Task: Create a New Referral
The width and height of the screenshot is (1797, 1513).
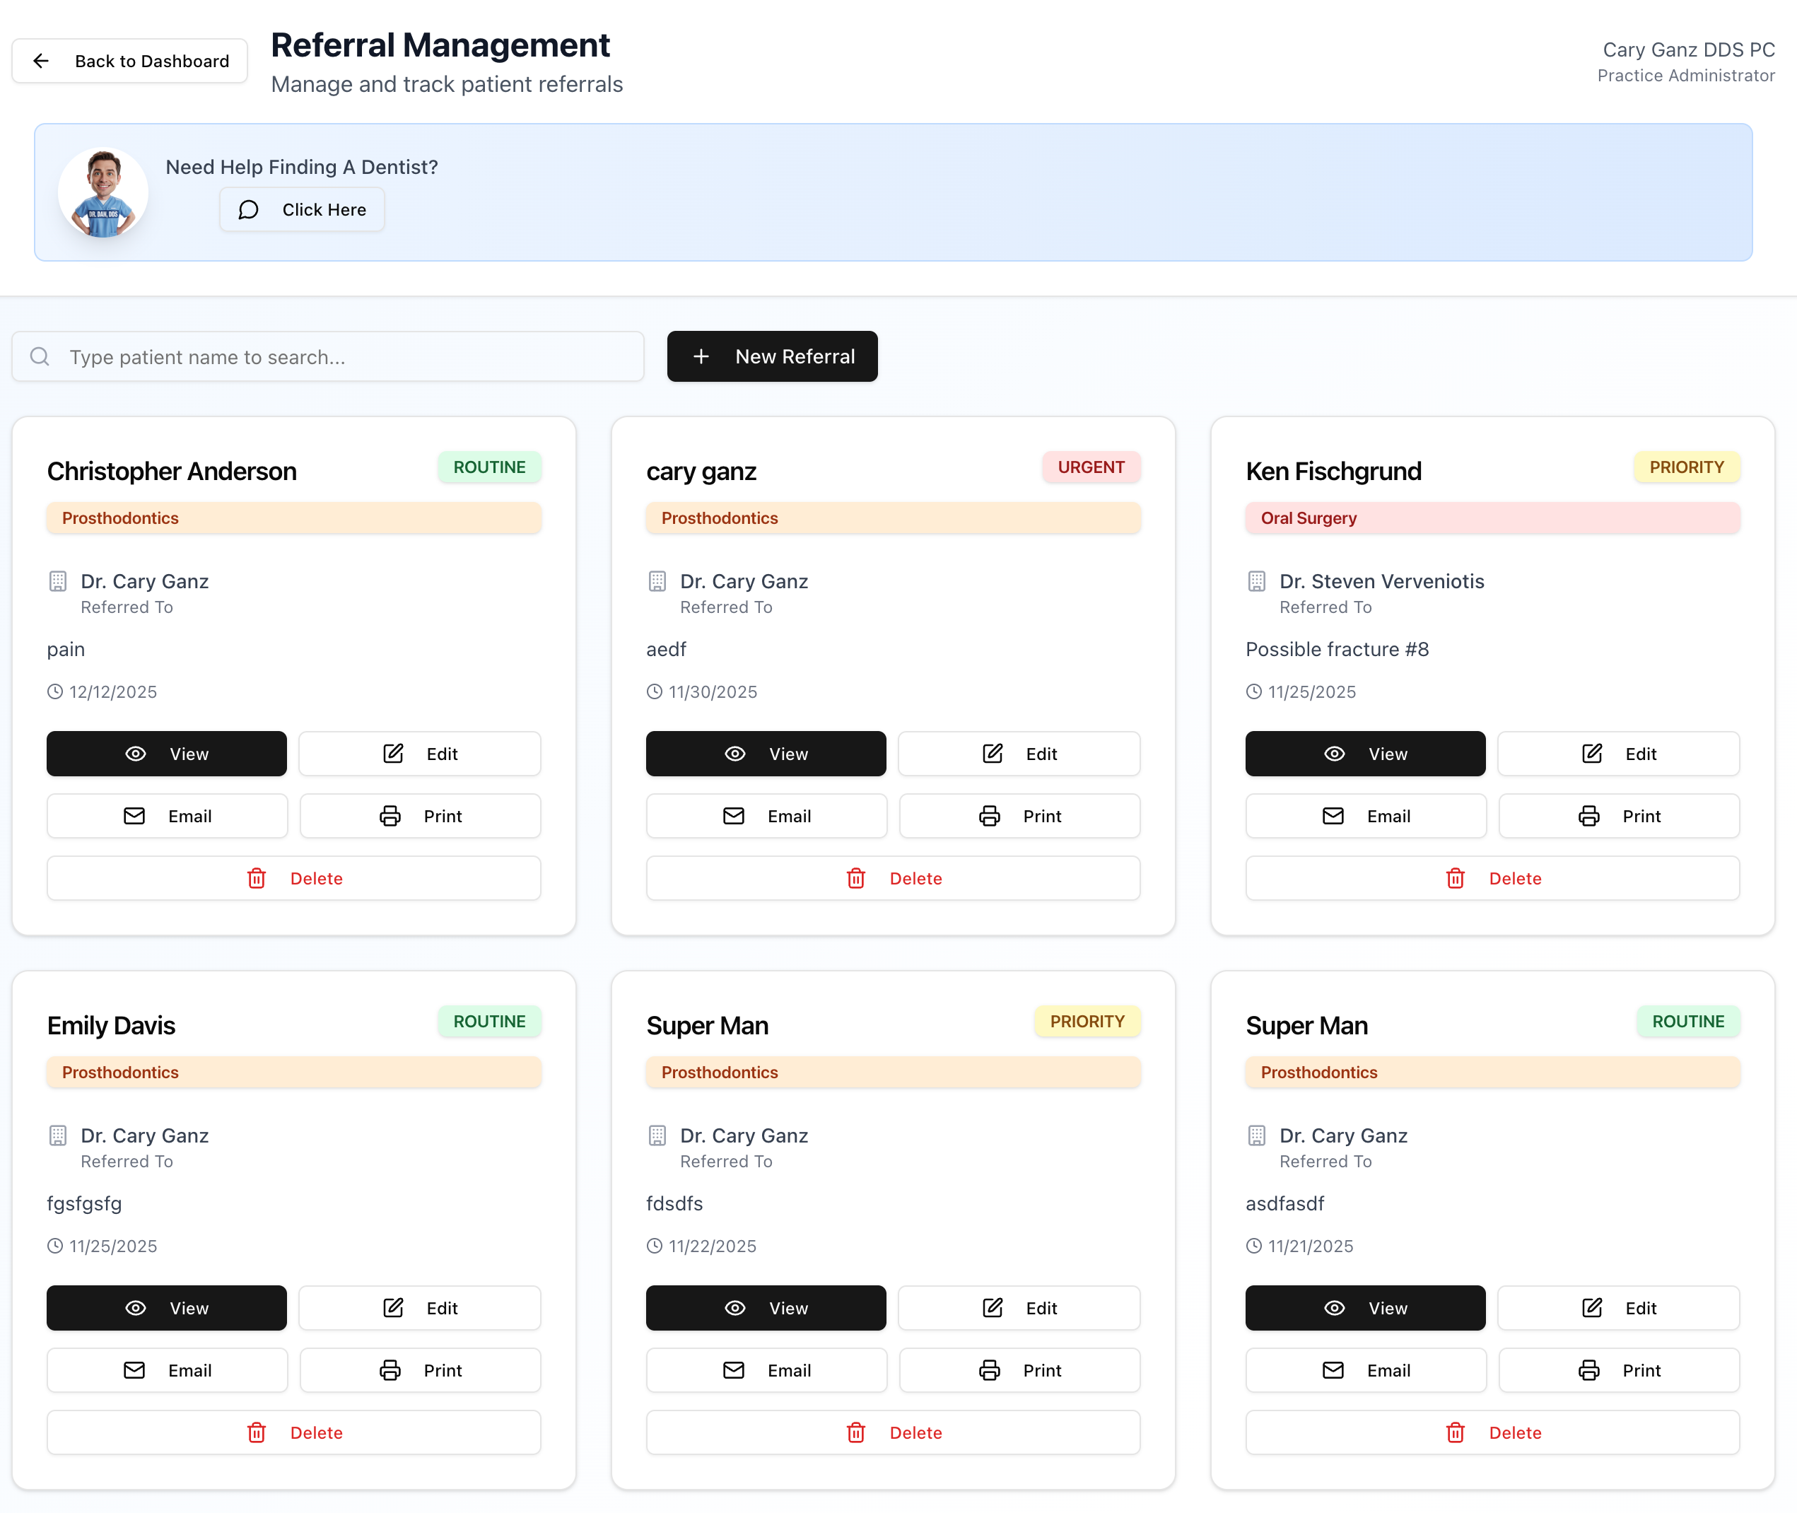Action: (x=772, y=356)
